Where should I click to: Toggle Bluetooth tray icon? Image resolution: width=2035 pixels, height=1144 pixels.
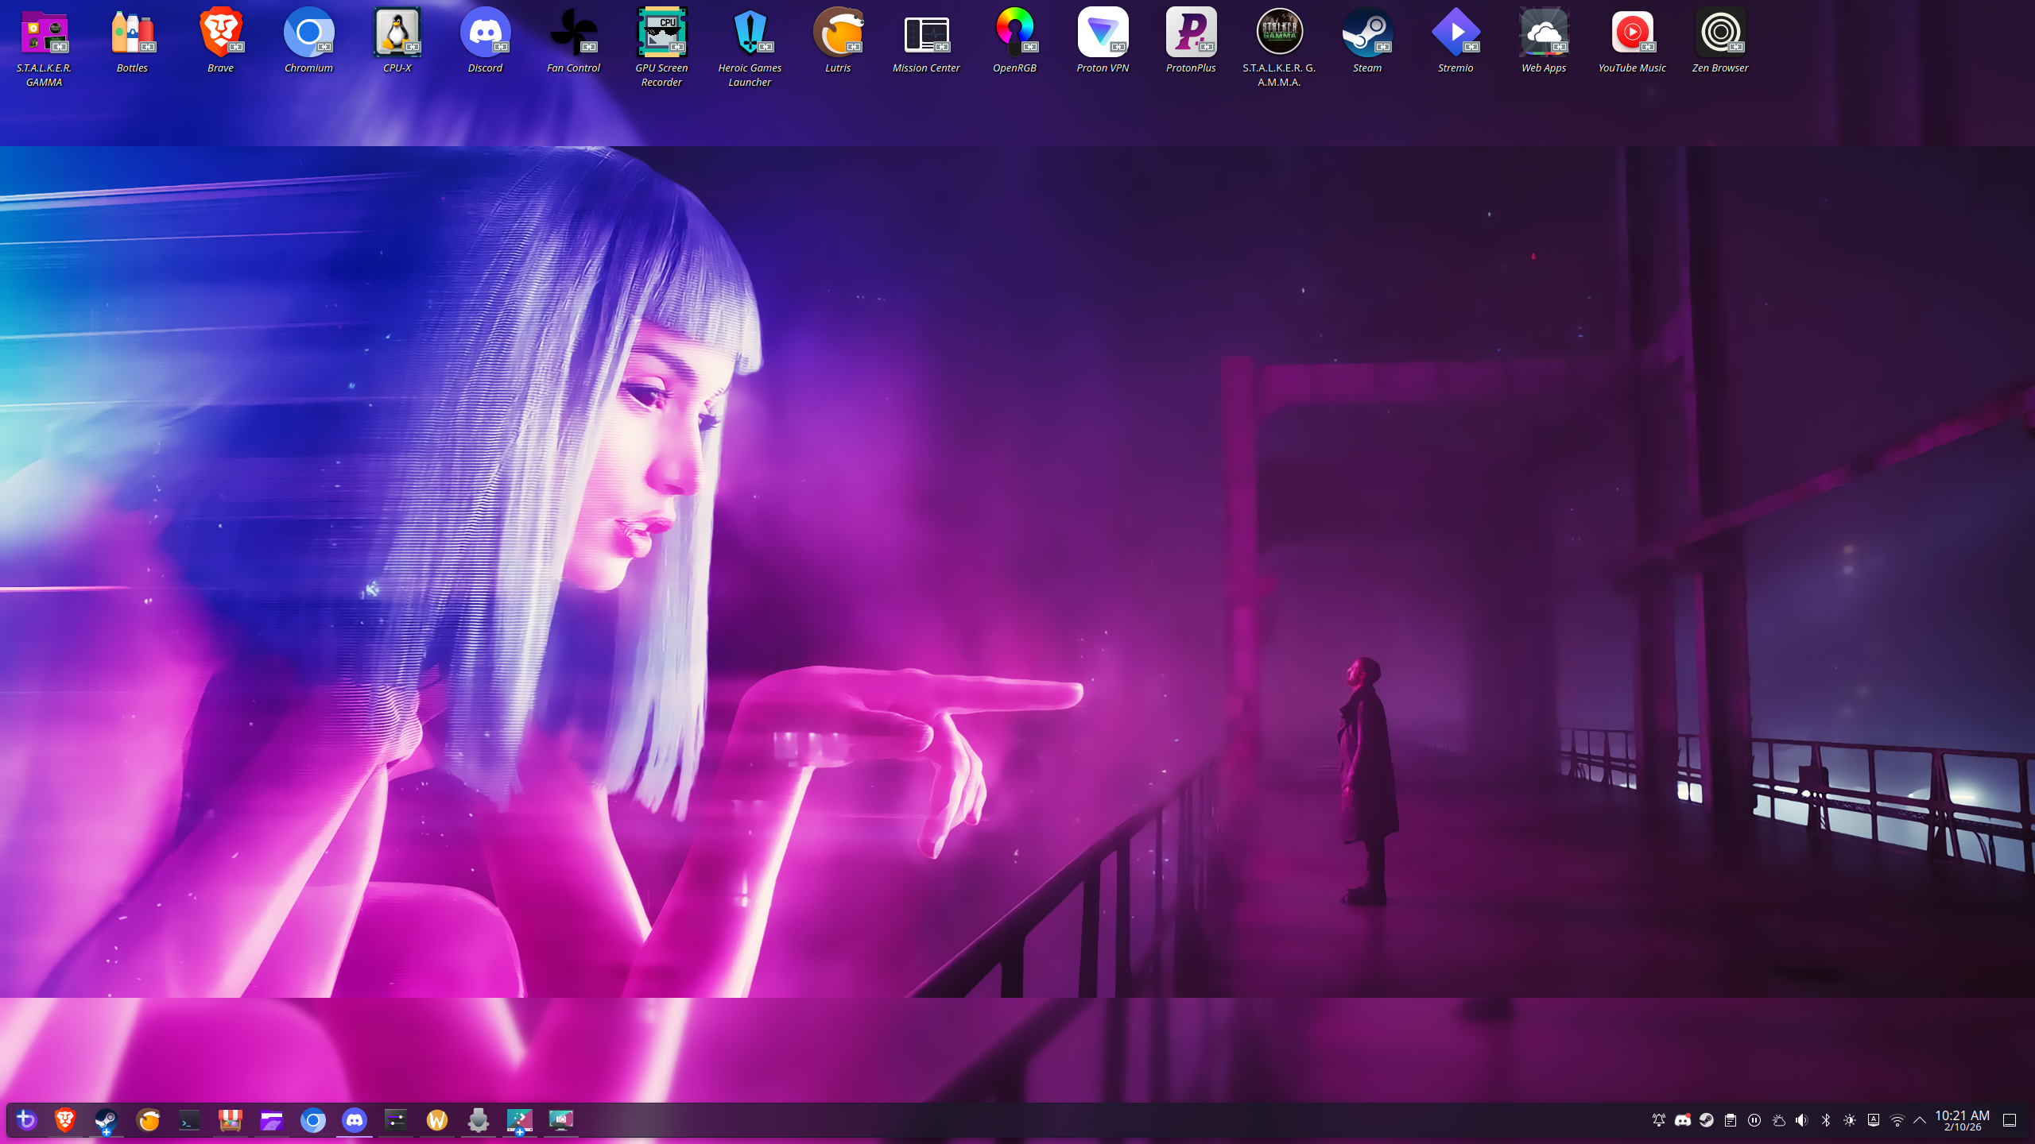pos(1826,1120)
